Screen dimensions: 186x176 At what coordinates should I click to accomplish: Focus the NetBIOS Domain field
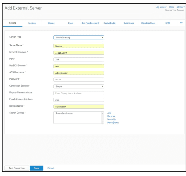pos(79,66)
